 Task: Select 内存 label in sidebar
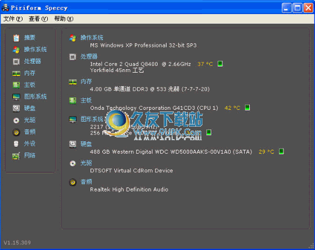pos(30,73)
